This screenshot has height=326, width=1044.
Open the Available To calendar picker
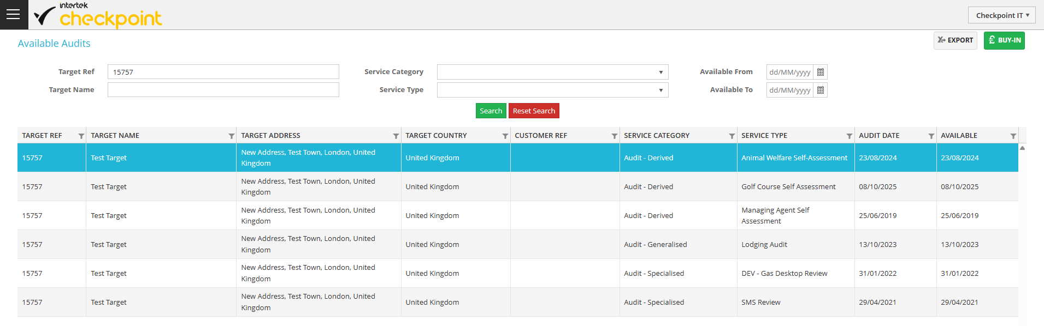tap(820, 90)
